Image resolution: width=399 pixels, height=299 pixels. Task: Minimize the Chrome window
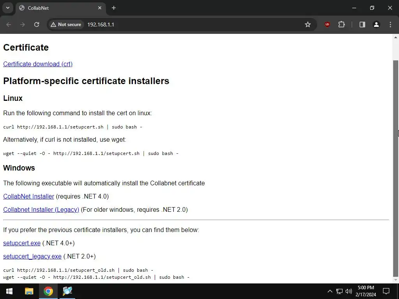[x=354, y=8]
